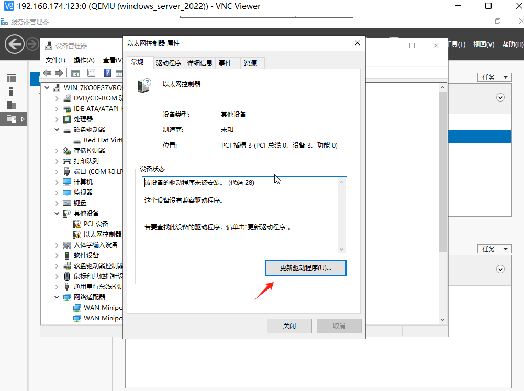This screenshot has width=524, height=391.
Task: Click Device Manager vertical scrollbar down arrow
Action: click(x=442, y=320)
